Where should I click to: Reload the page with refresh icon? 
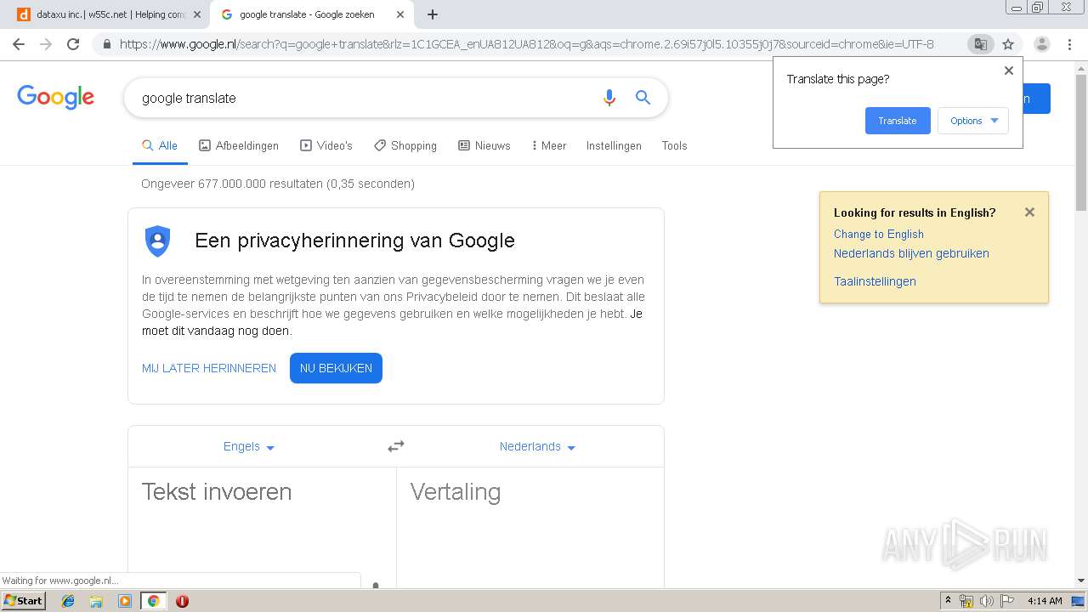(x=73, y=44)
